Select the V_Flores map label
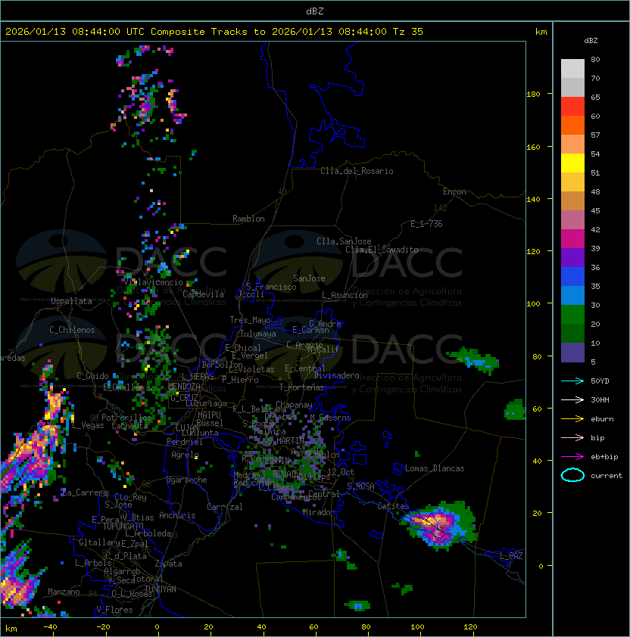Screen dimensions: 630x637 114,610
